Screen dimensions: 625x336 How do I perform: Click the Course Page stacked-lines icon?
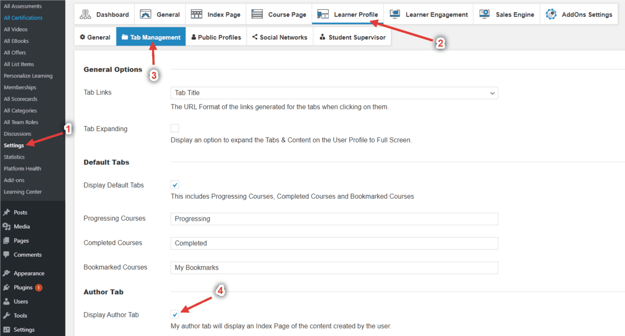click(257, 14)
